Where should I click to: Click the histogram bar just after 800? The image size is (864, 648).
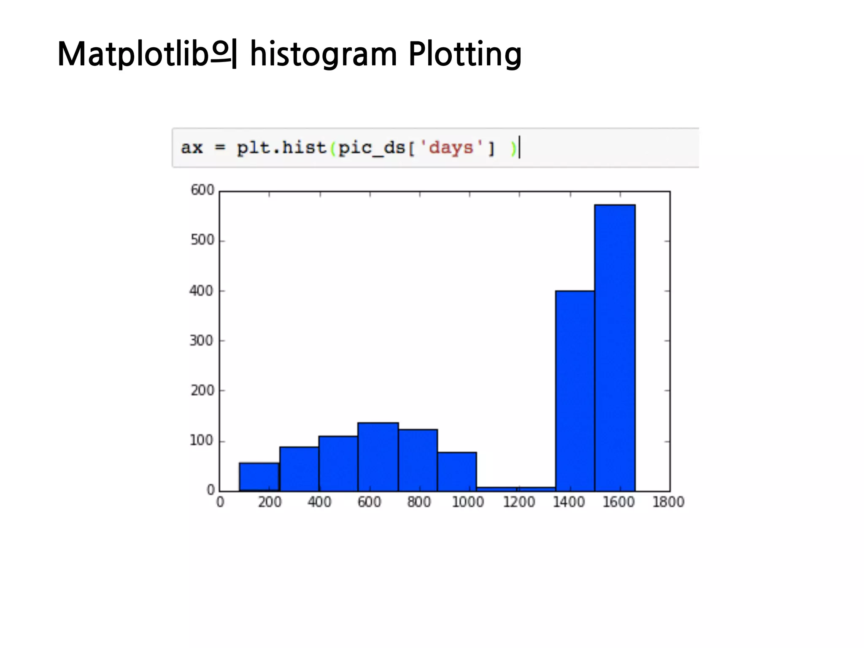[418, 460]
